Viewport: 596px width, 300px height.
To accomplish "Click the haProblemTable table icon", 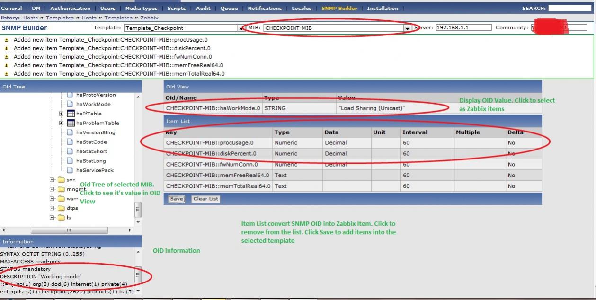I will 71,123.
